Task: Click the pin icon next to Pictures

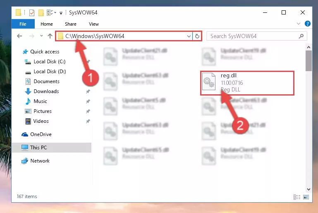Action: click(x=88, y=111)
